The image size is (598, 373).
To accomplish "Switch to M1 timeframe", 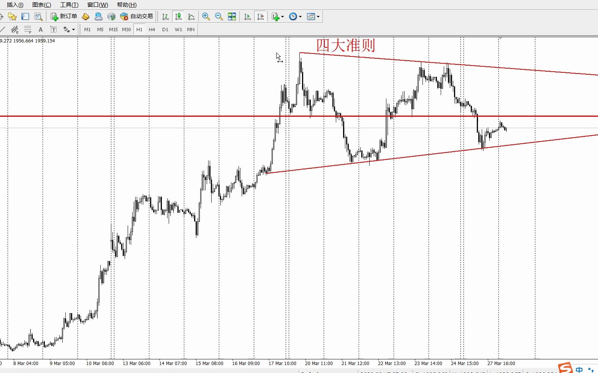I will click(87, 30).
